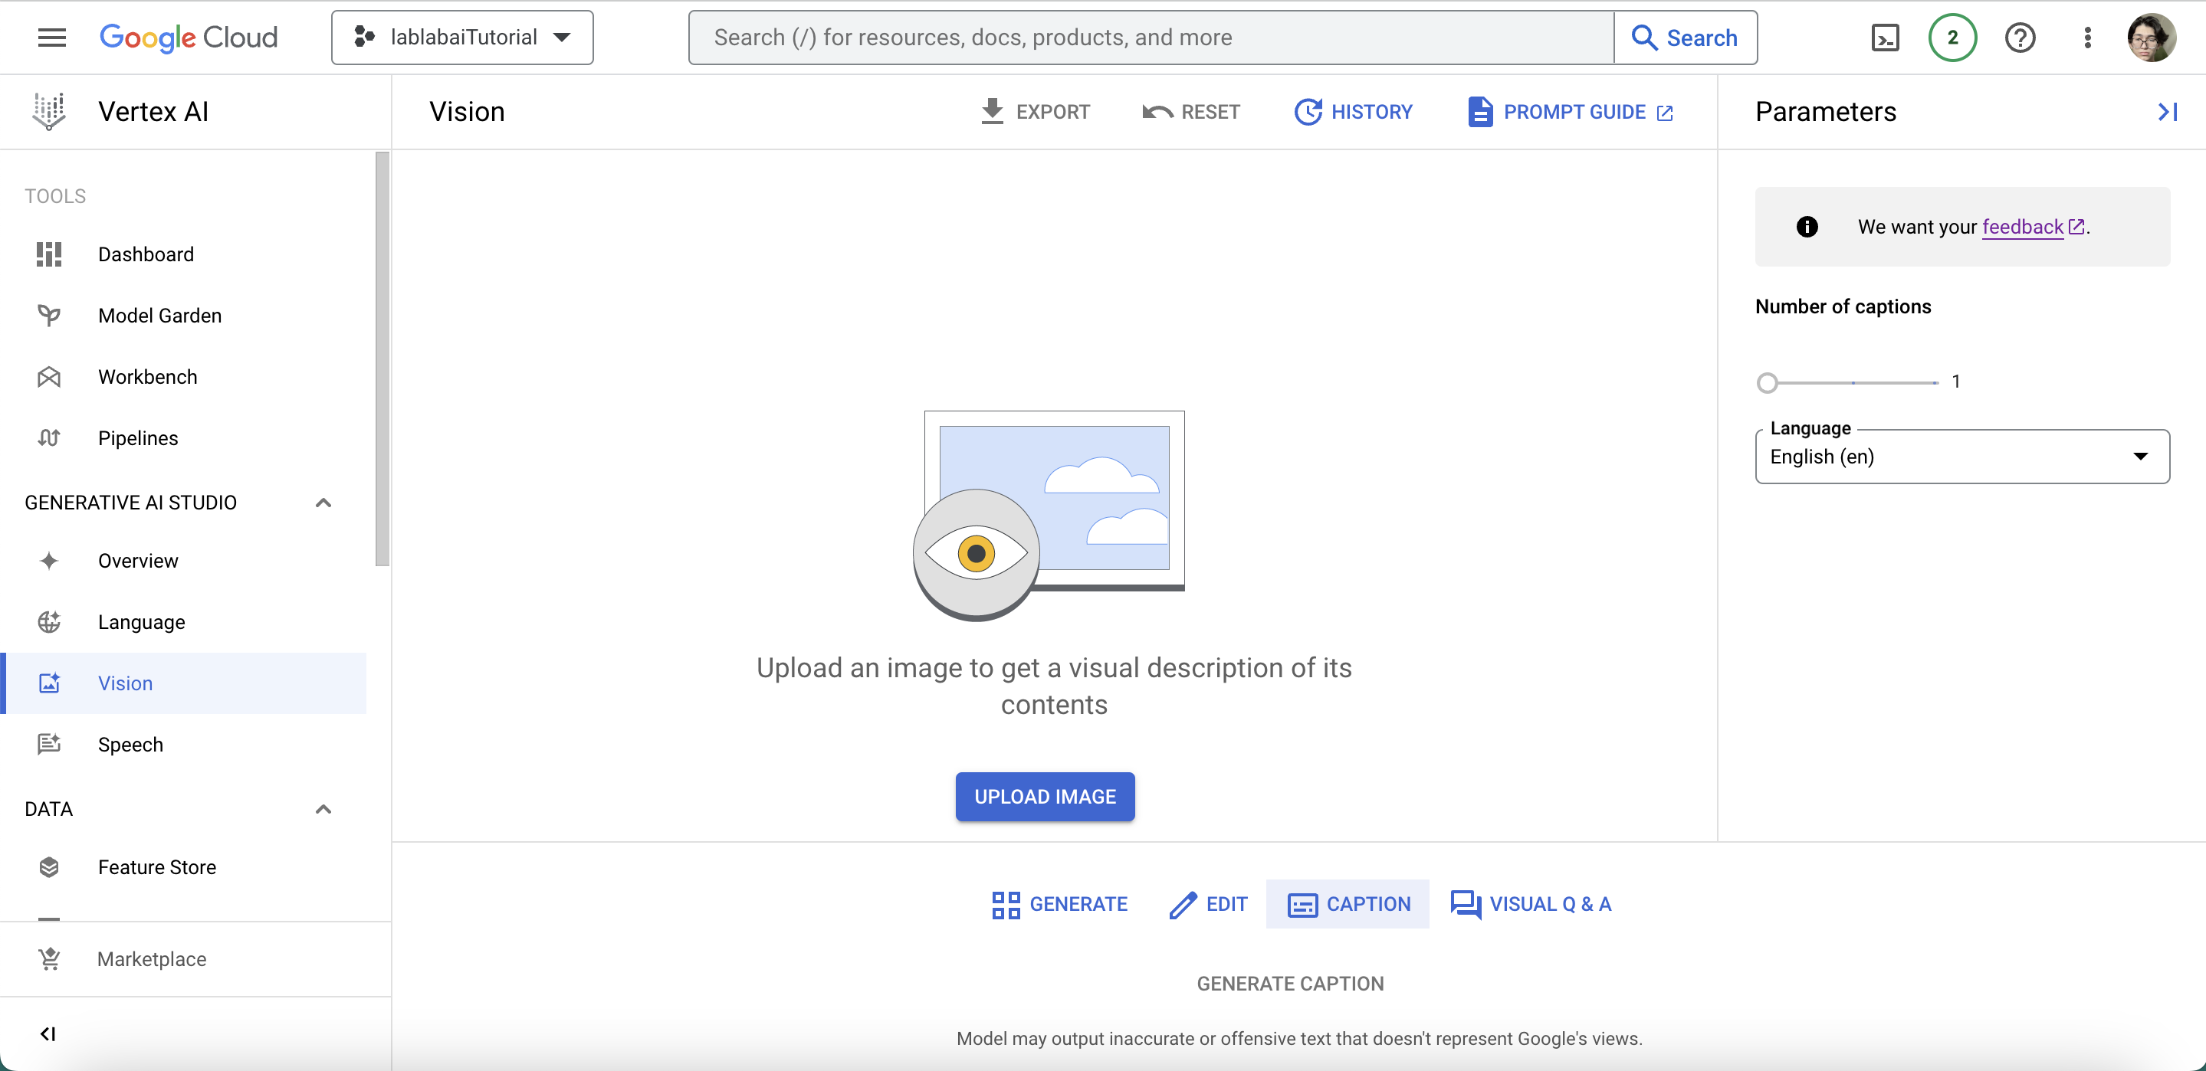Open the notifications badge showing 2

1952,38
